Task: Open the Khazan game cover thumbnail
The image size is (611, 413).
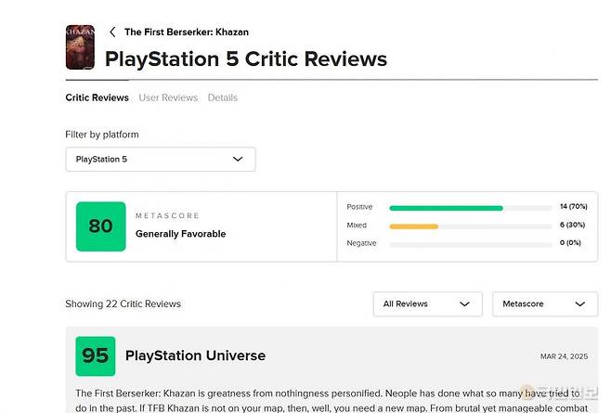Action: 79,46
